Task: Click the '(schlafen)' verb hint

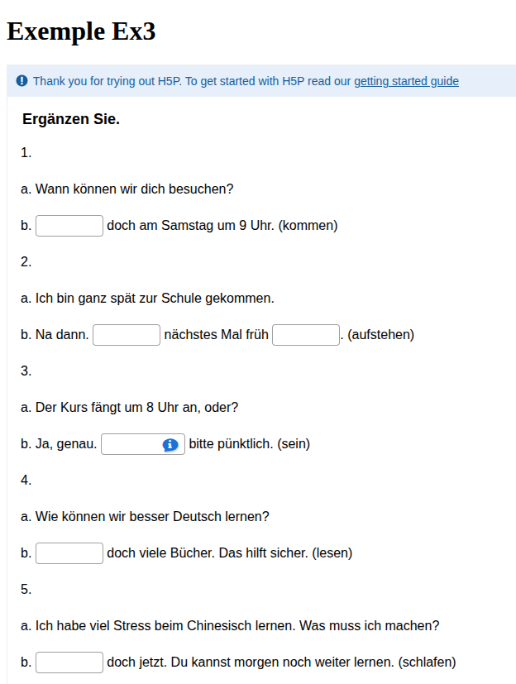Action: [427, 662]
